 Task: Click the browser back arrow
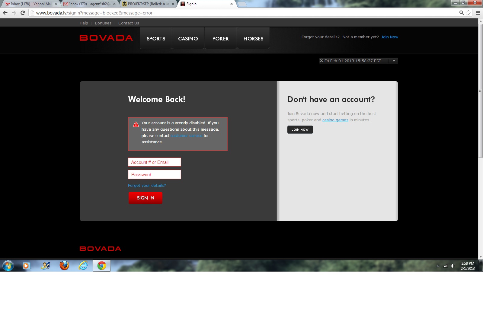(5, 13)
